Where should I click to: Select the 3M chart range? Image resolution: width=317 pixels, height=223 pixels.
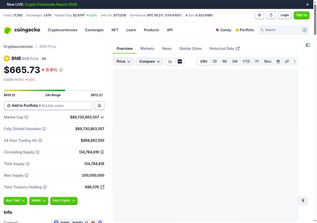(235, 61)
